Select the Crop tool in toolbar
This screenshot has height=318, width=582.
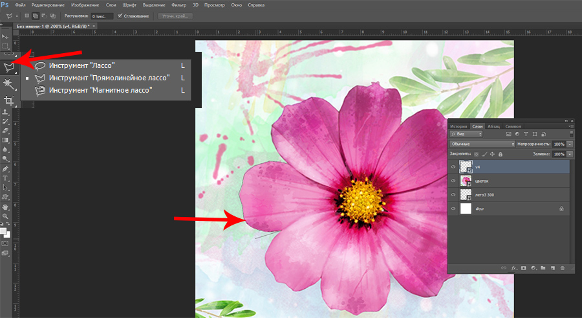(8, 100)
